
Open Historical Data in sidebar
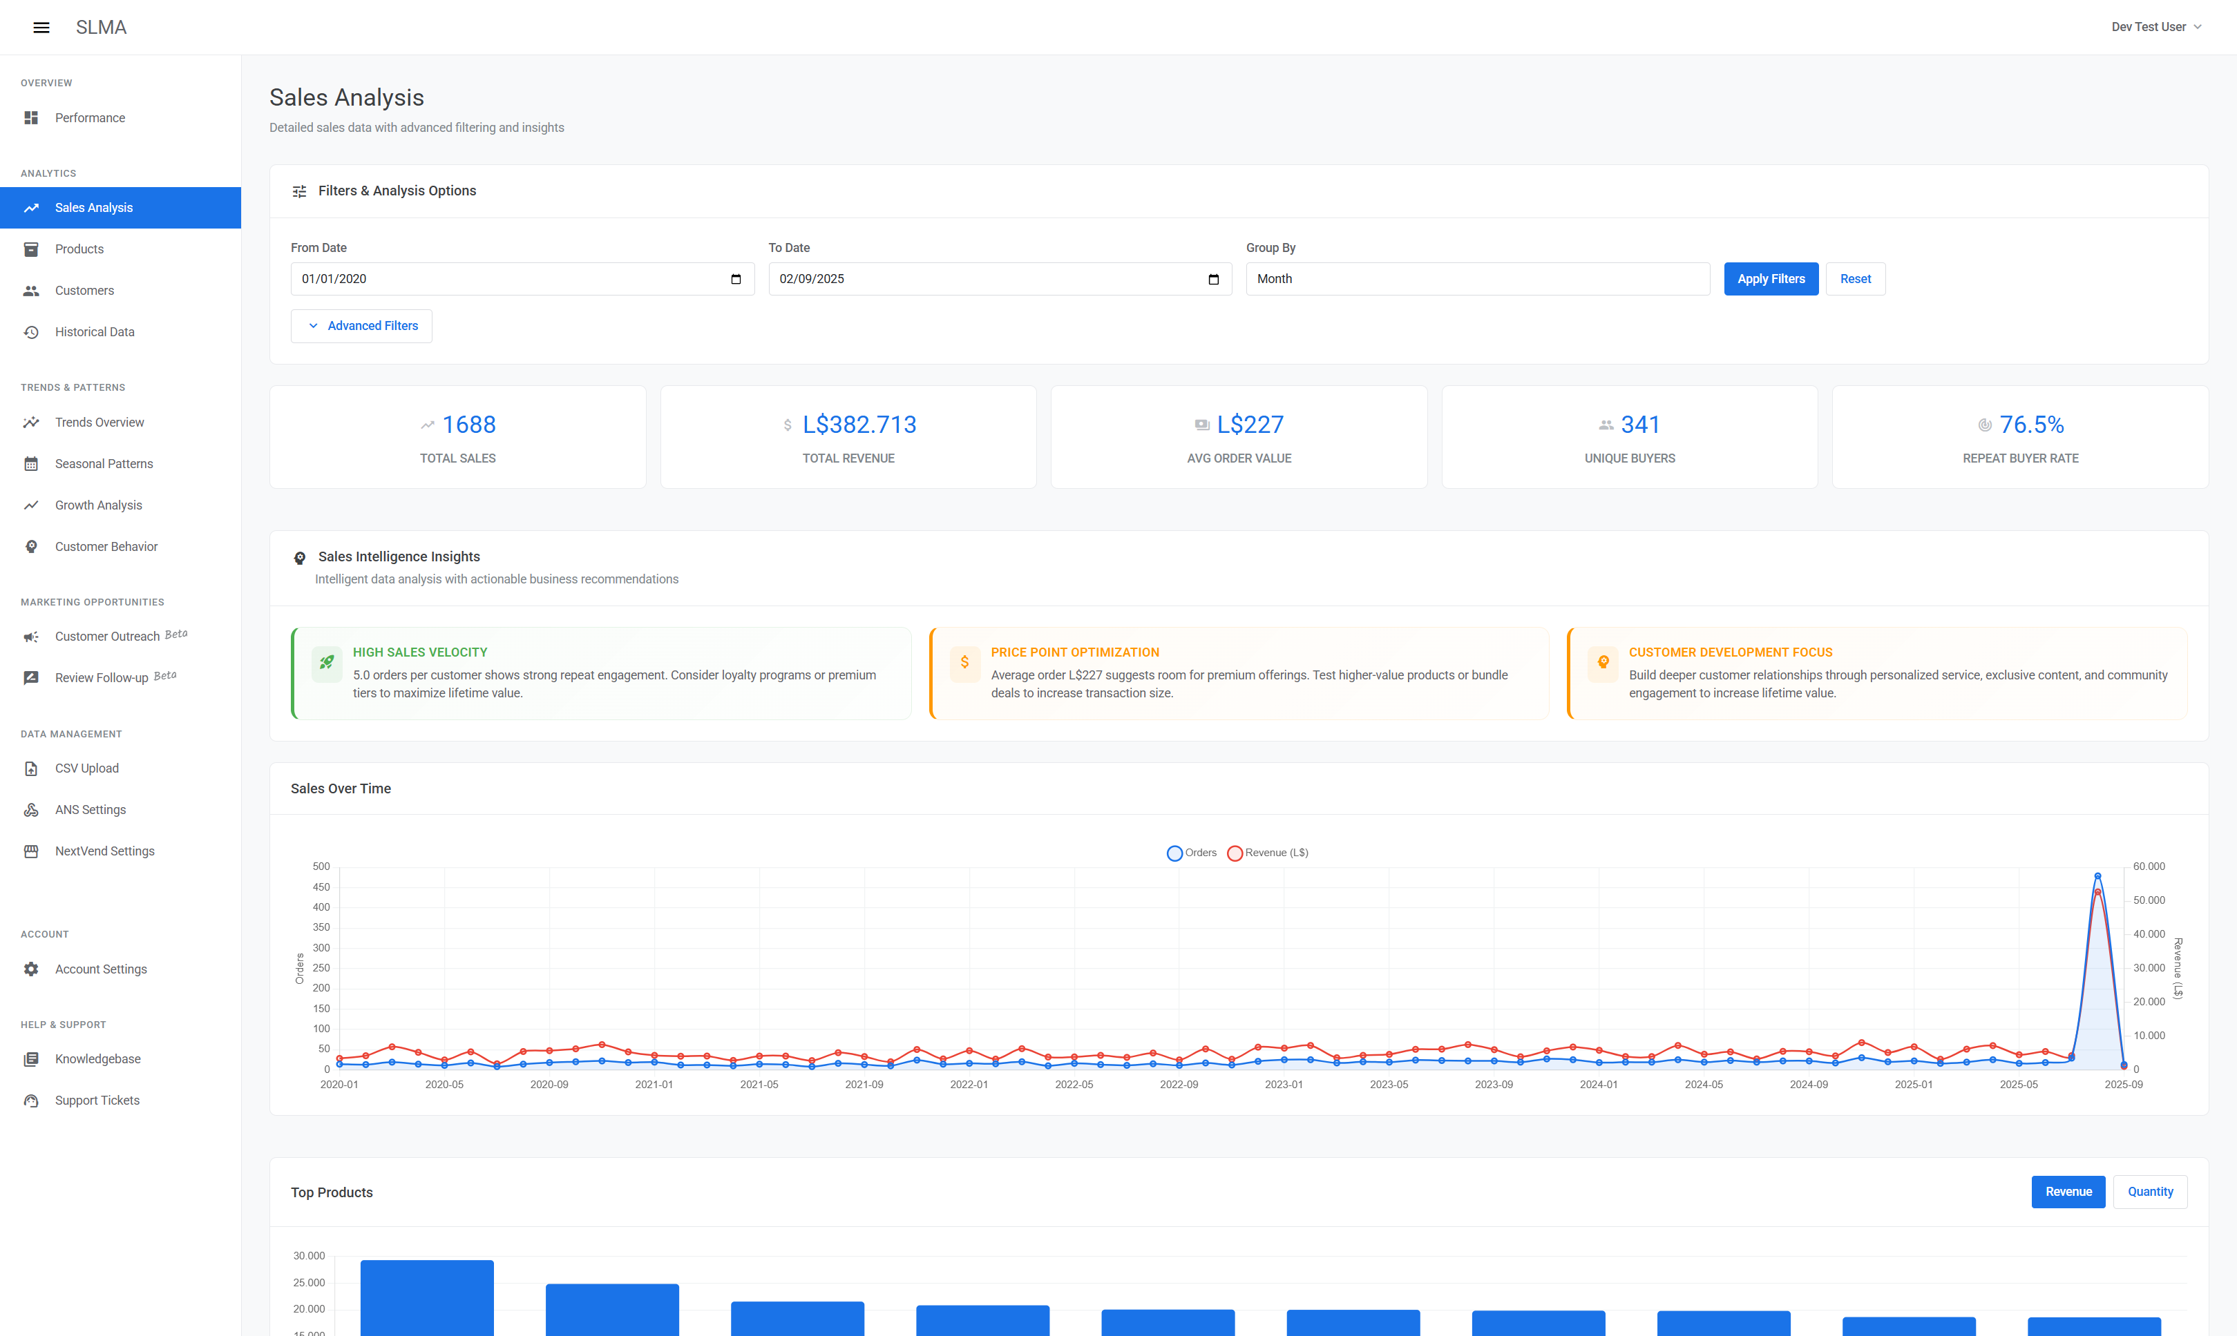click(121, 332)
